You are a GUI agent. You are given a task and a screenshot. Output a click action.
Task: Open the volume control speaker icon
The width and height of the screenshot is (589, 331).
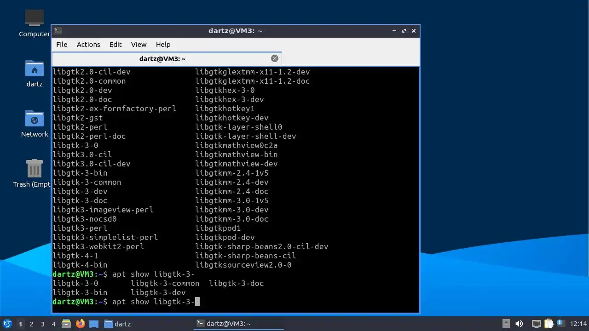(x=520, y=324)
